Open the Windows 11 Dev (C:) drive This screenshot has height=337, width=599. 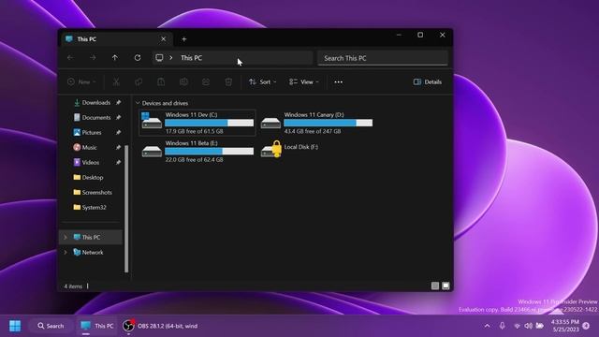197,123
